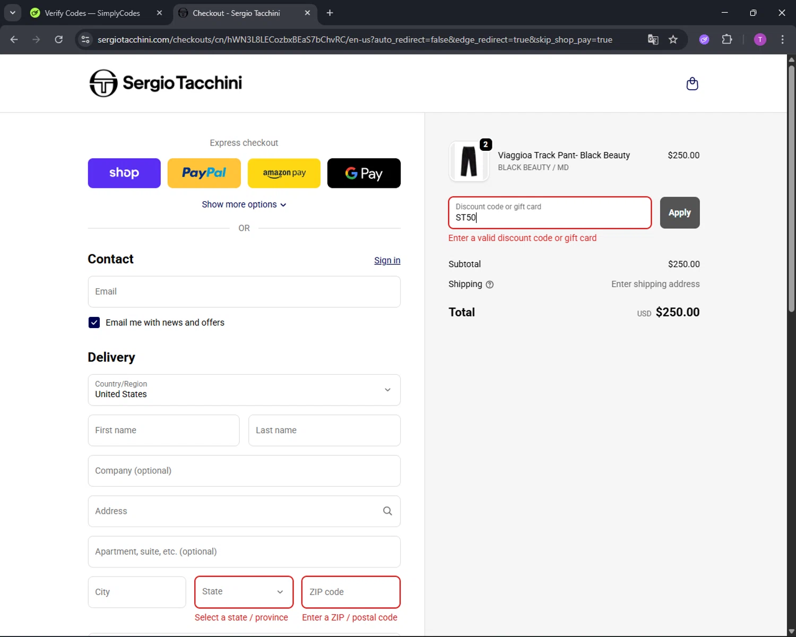Open the browser extensions puzzle icon

pyautogui.click(x=727, y=39)
